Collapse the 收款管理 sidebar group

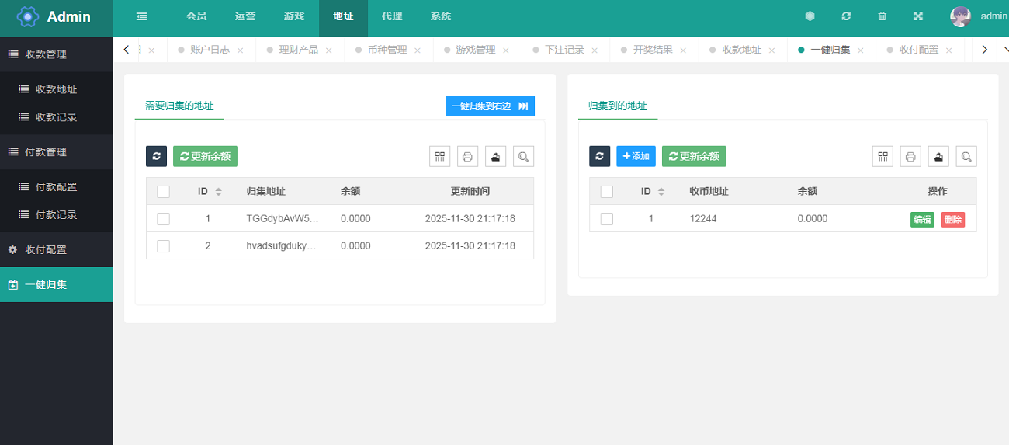pos(57,54)
